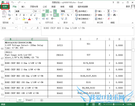Click the Cut scissors icon
135x106 pixels.
[x=9, y=11]
